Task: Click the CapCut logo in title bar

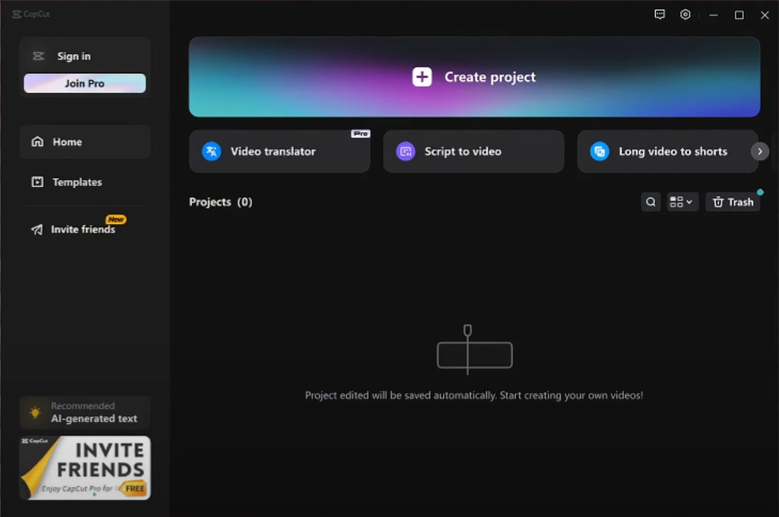Action: click(x=31, y=14)
